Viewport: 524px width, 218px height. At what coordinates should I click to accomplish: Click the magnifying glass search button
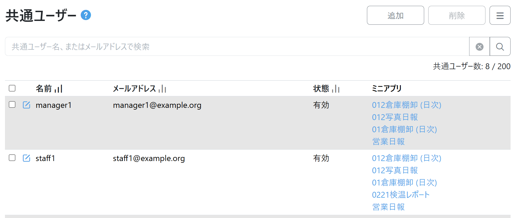tap(500, 47)
